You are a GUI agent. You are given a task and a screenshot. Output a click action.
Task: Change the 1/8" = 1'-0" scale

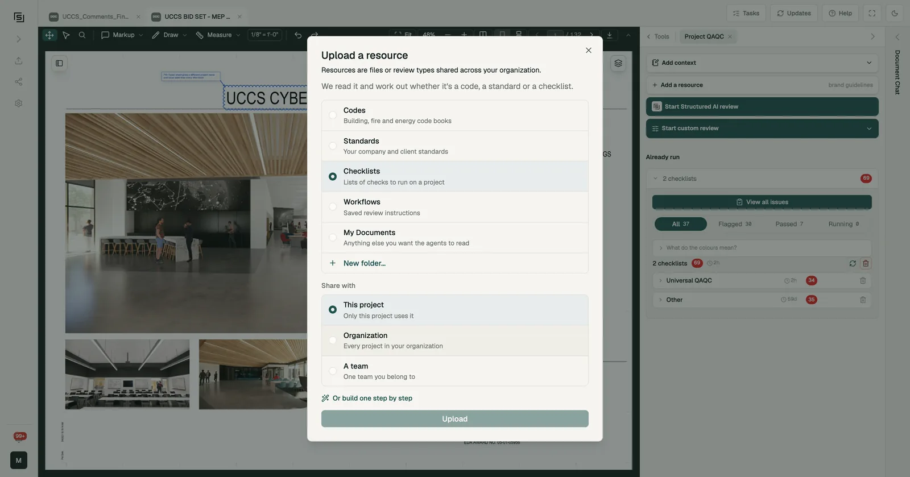[x=264, y=35]
